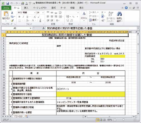Switch to the Insert (挿入) tab
141x123 pixels.
pyautogui.click(x=26, y=8)
